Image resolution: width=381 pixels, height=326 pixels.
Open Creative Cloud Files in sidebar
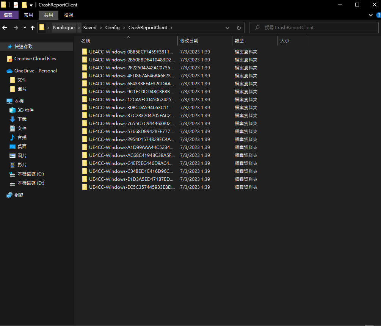pos(35,58)
